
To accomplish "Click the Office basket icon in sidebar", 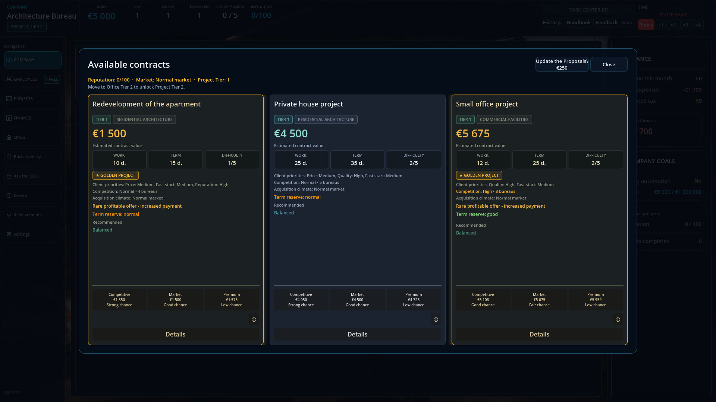I will point(9,137).
